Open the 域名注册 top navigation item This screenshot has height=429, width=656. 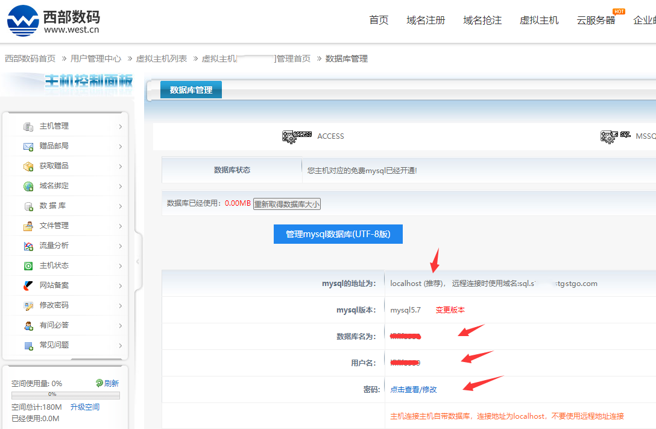426,21
